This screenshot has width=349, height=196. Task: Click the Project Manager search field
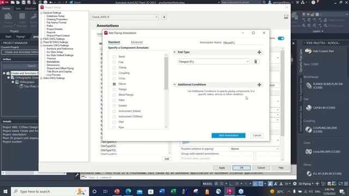pos(20,66)
